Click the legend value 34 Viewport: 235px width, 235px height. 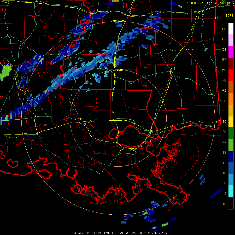224,111
